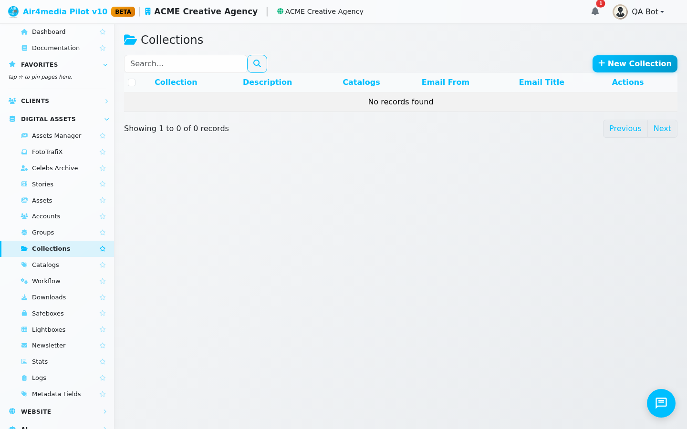Click the Assets Manager sidebar icon

point(24,136)
